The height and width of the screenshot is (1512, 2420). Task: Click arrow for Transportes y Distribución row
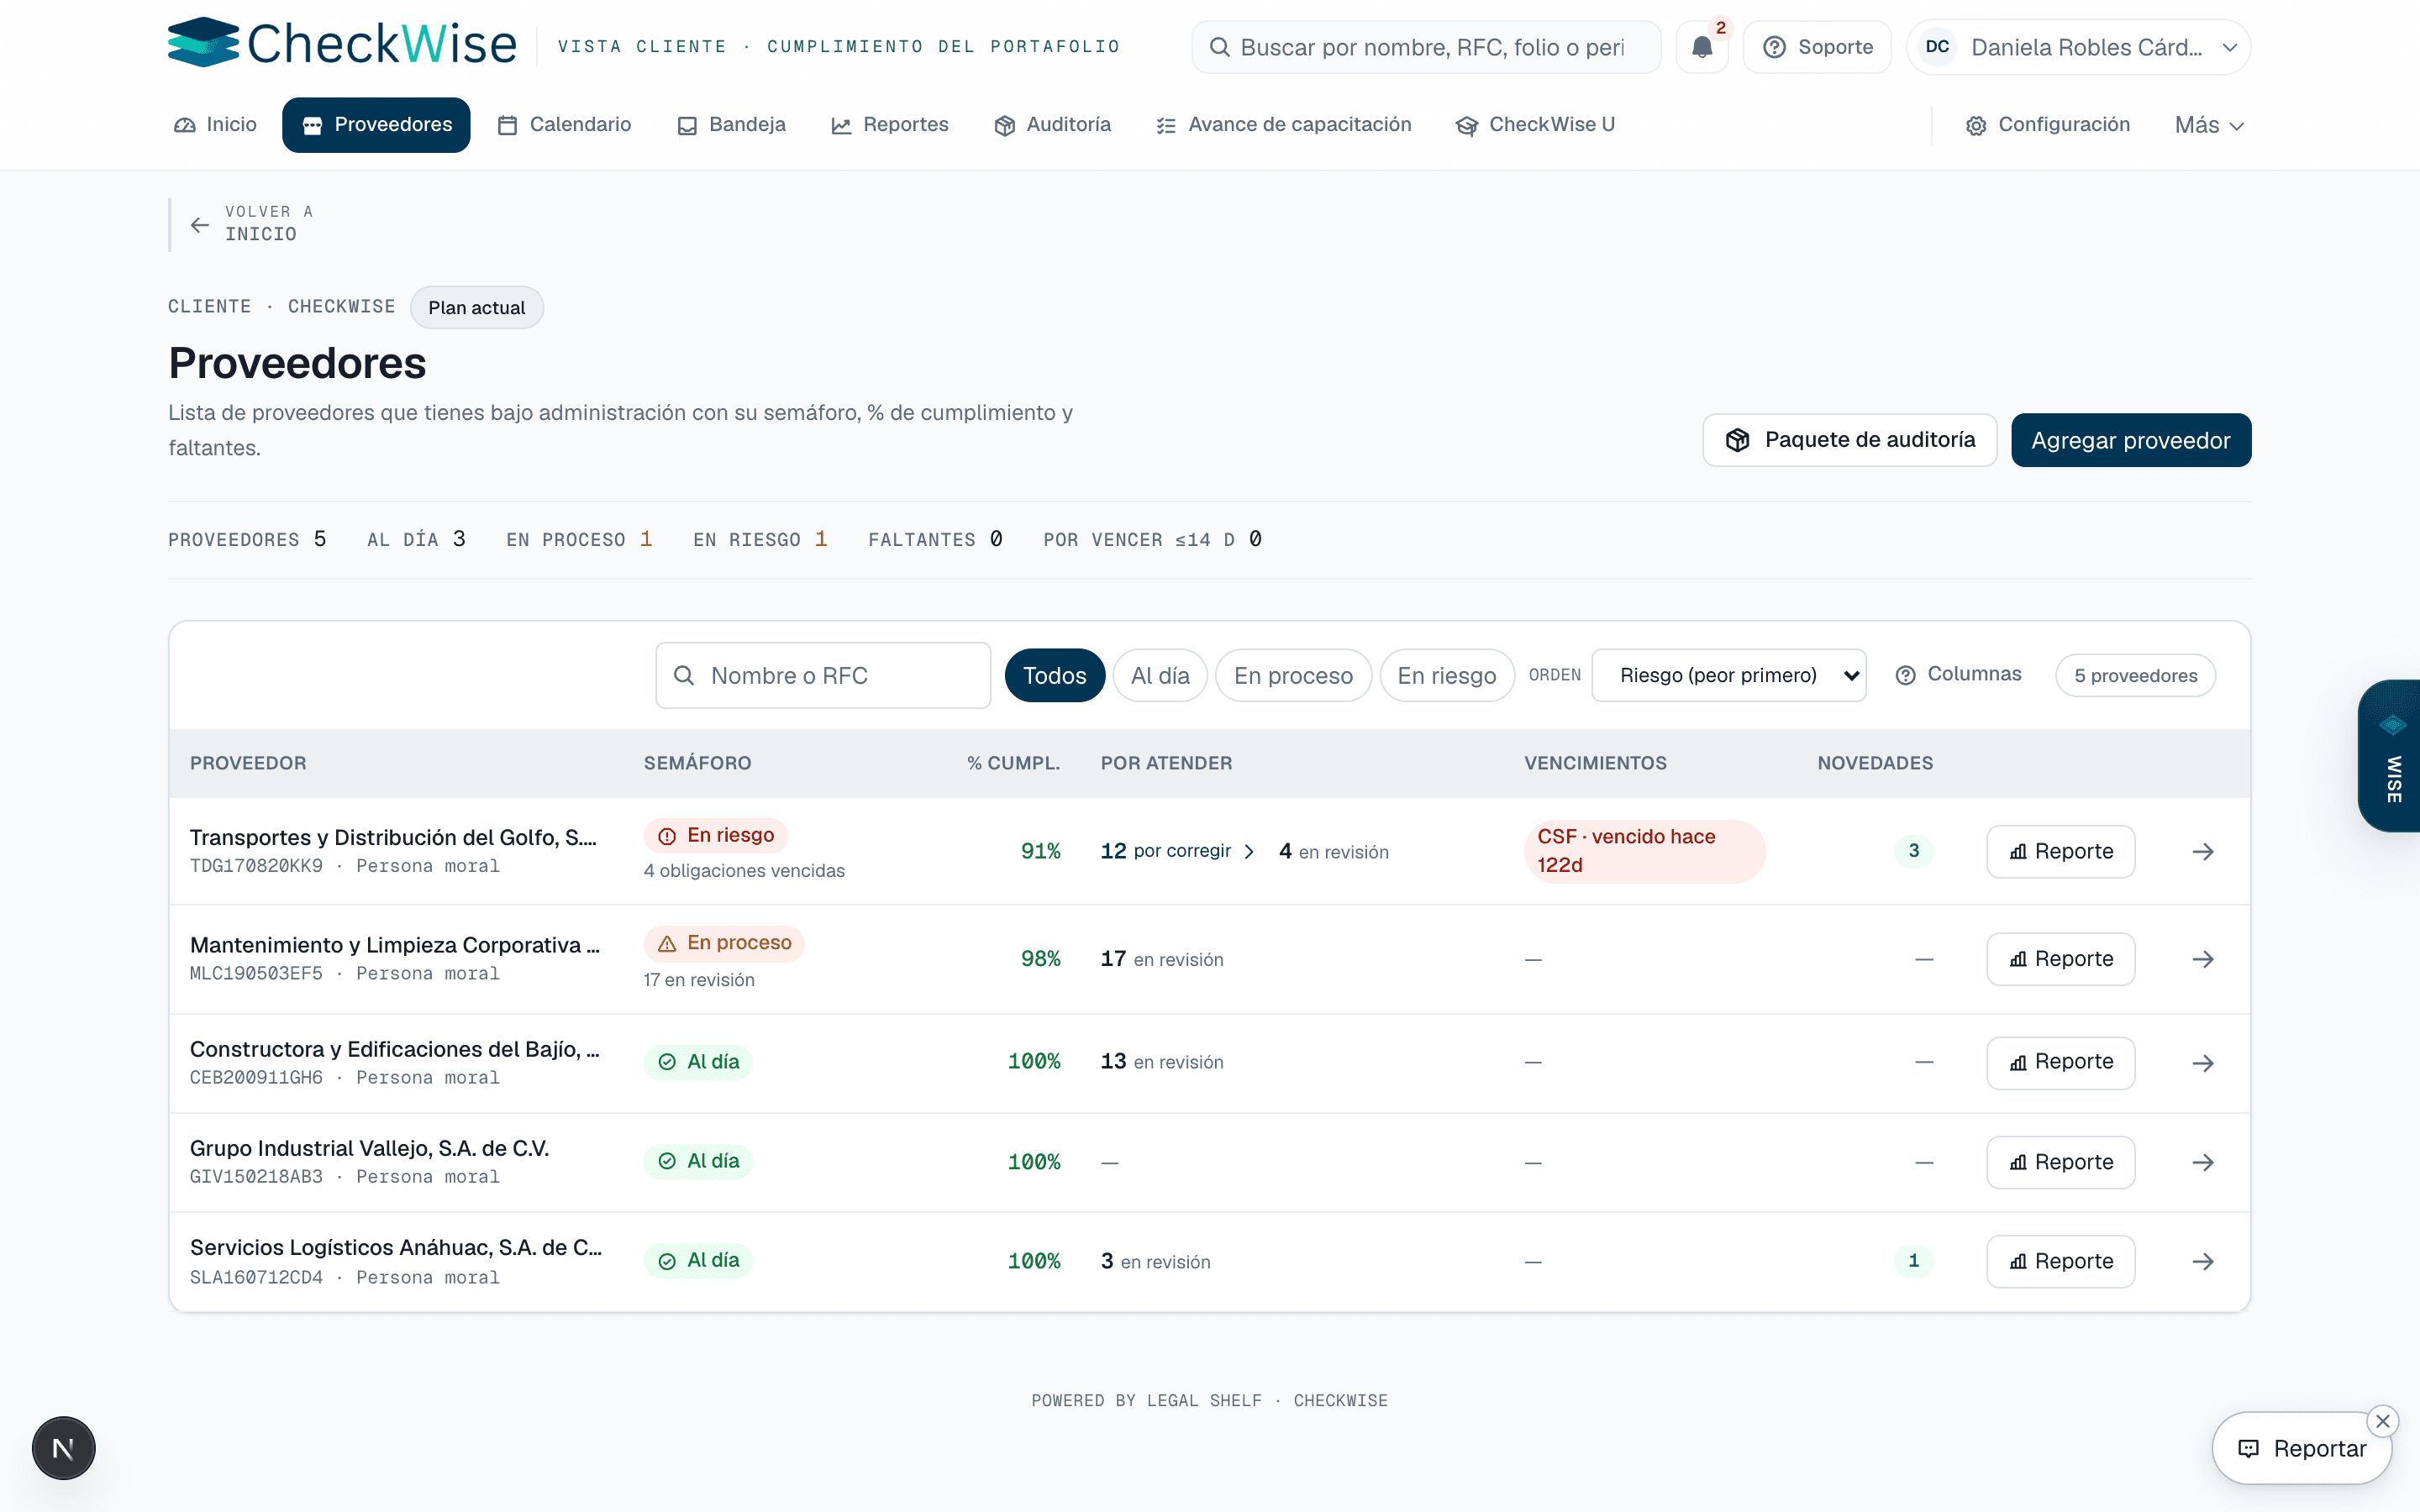coord(2203,851)
